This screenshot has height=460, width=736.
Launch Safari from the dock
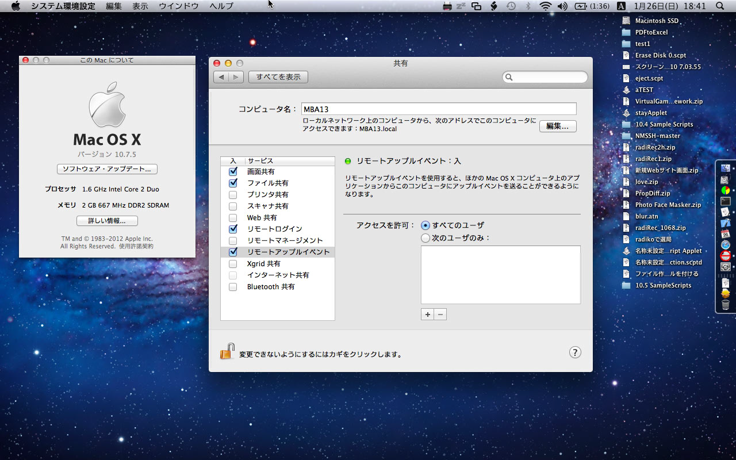[x=725, y=245]
